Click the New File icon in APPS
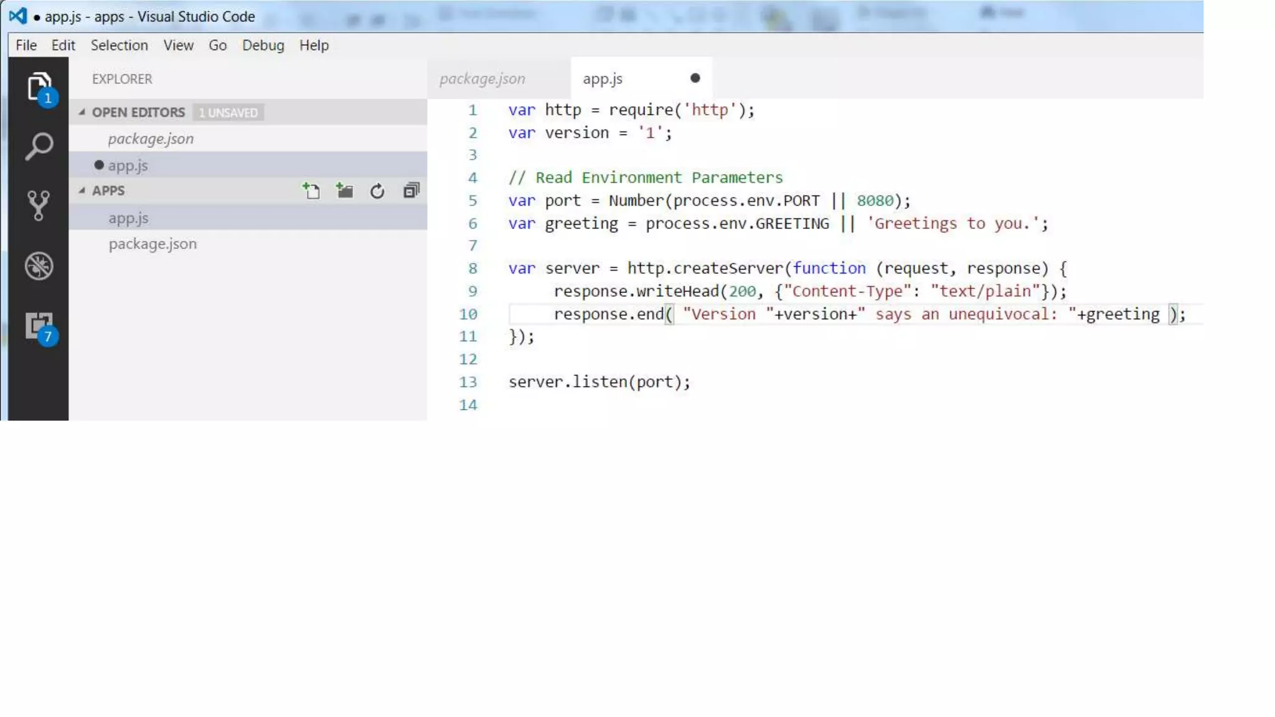Screen dimensions: 1275x717 [x=311, y=191]
